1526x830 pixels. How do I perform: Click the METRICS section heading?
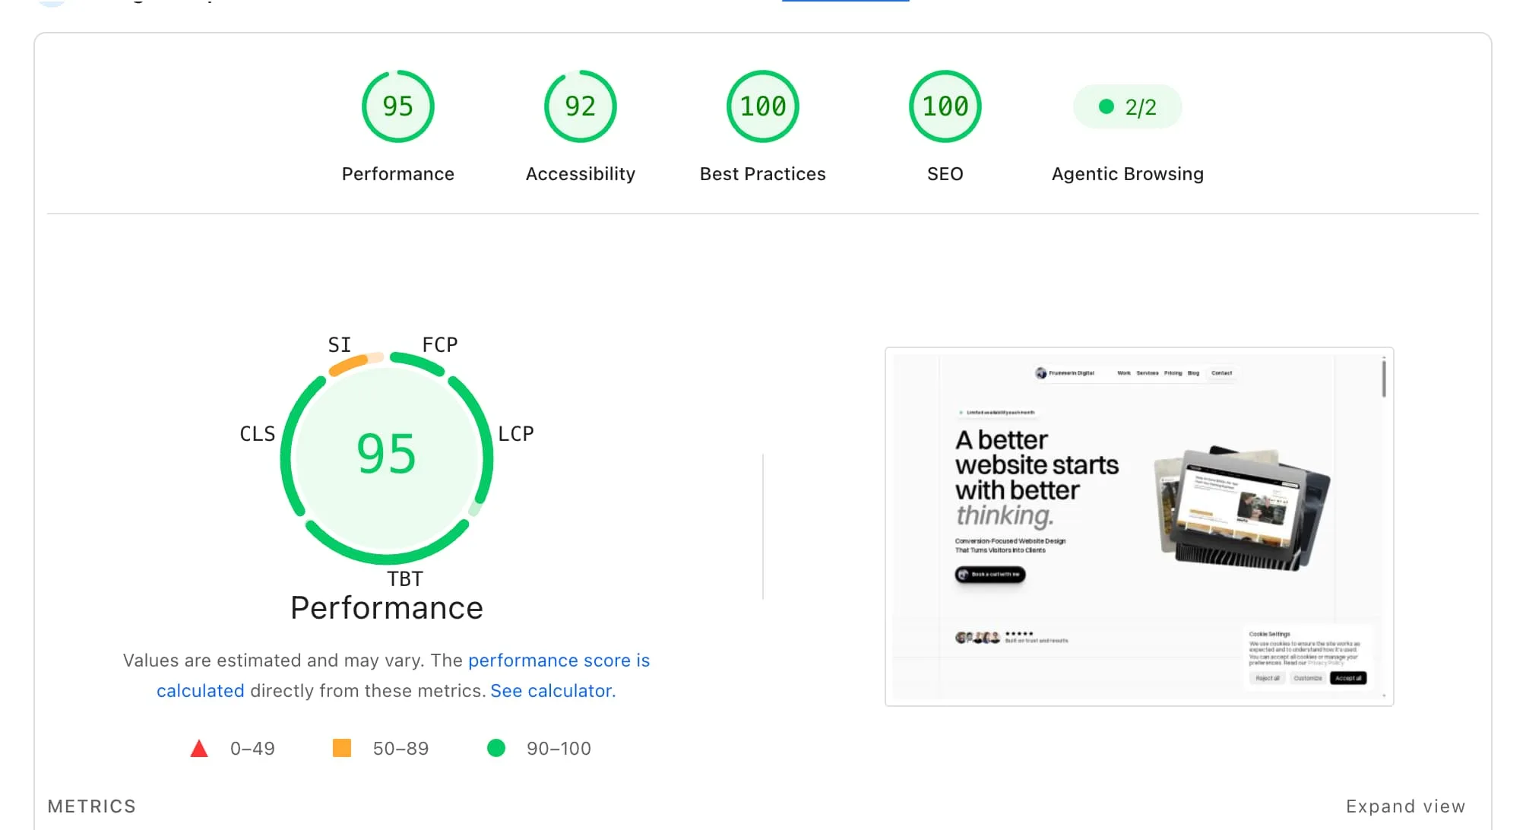(x=92, y=806)
